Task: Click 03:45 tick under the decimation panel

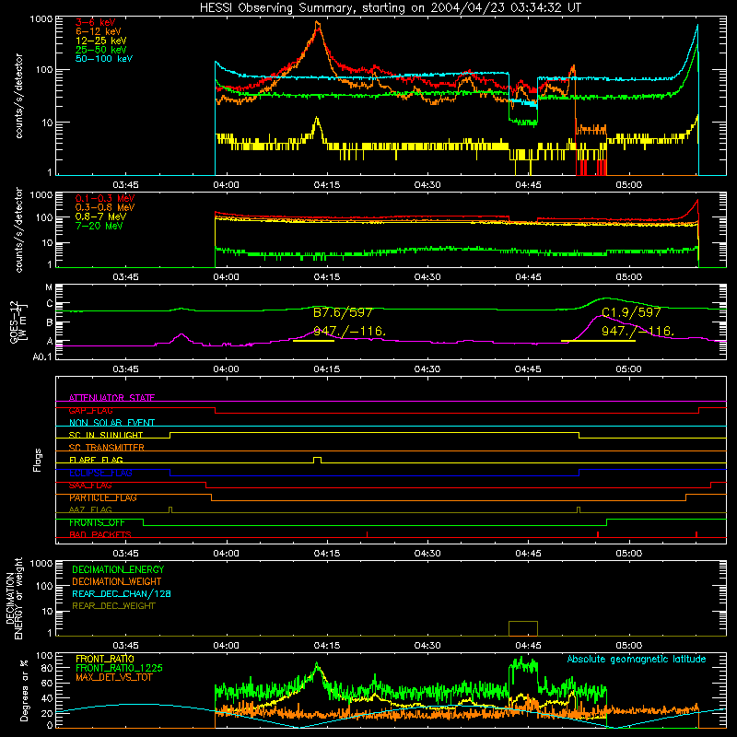Action: (125, 646)
